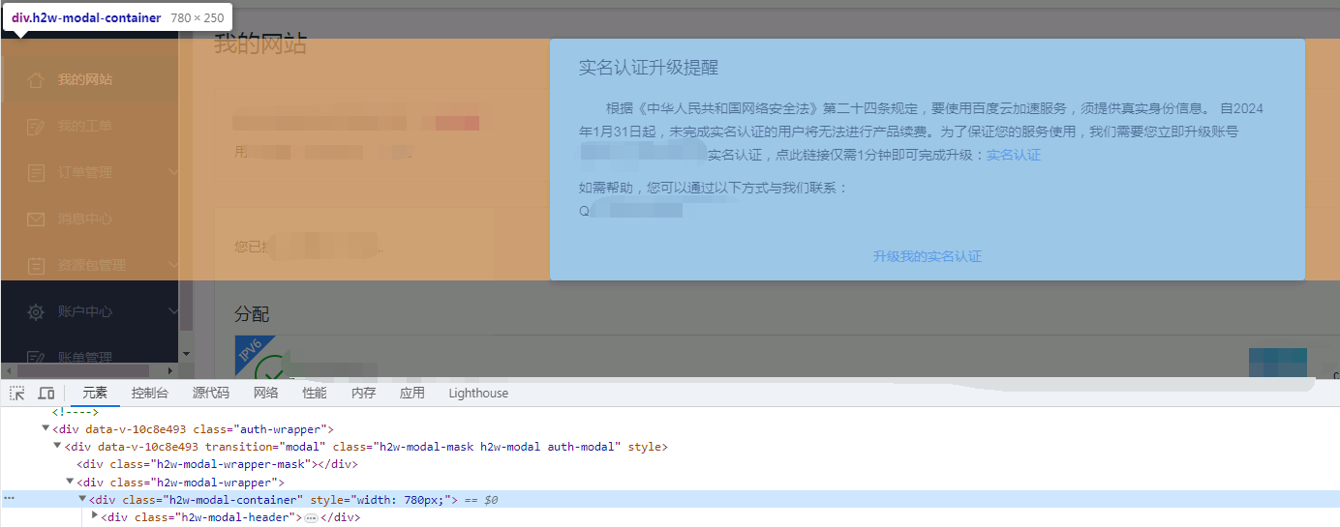Expand the 账户中心 submenu chevron
1340x527 pixels.
point(173,311)
